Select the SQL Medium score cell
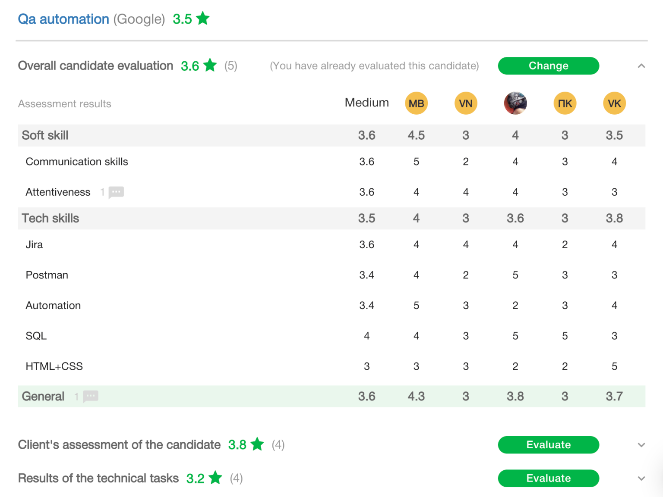 tap(366, 336)
